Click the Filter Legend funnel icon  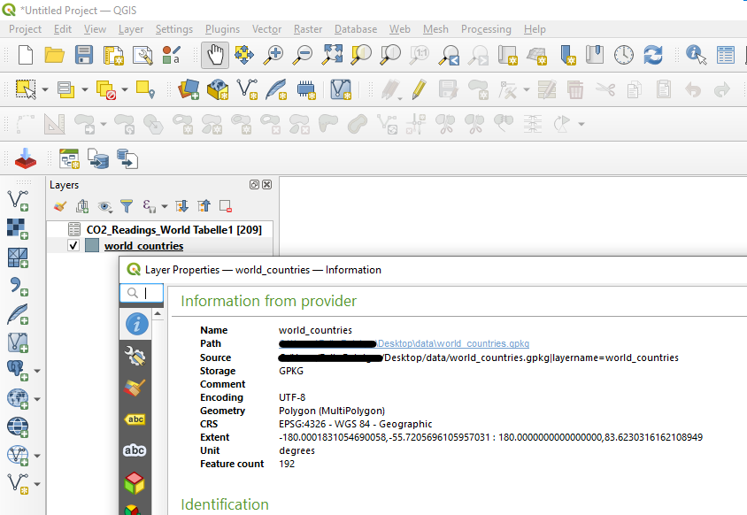(x=127, y=206)
